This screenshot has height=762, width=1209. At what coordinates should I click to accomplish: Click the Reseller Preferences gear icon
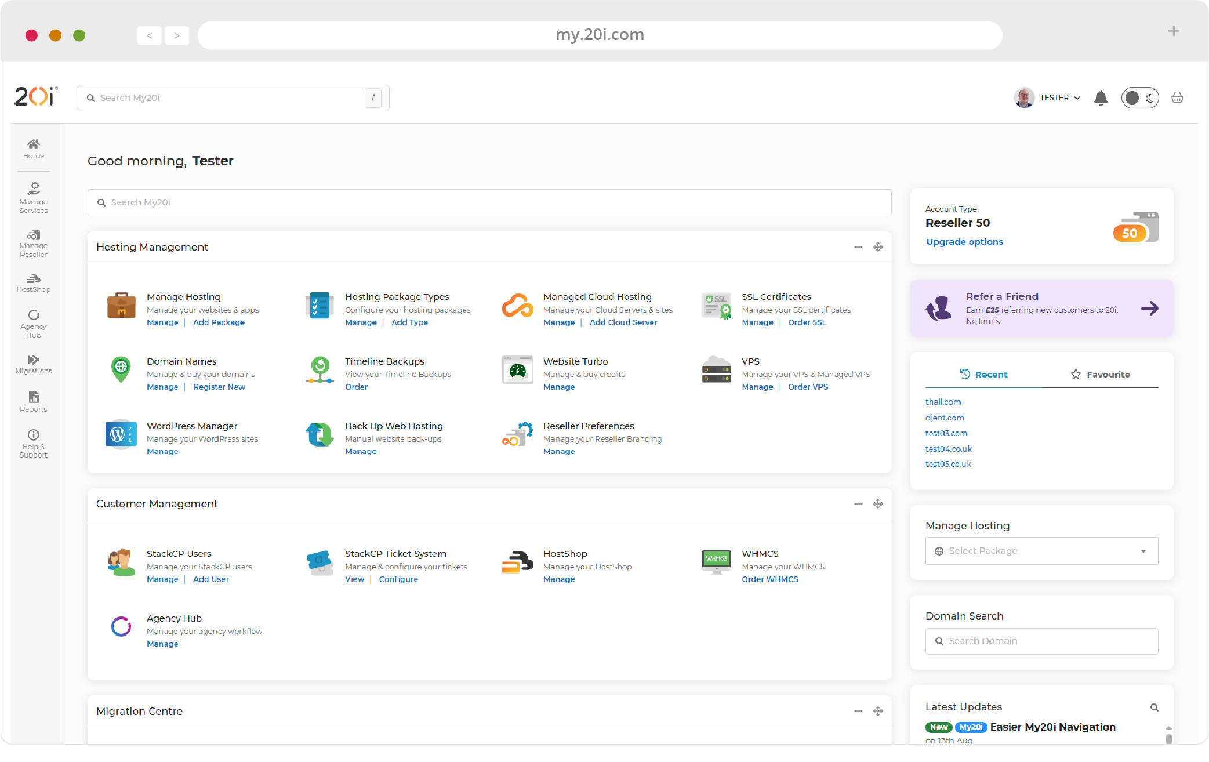[517, 434]
